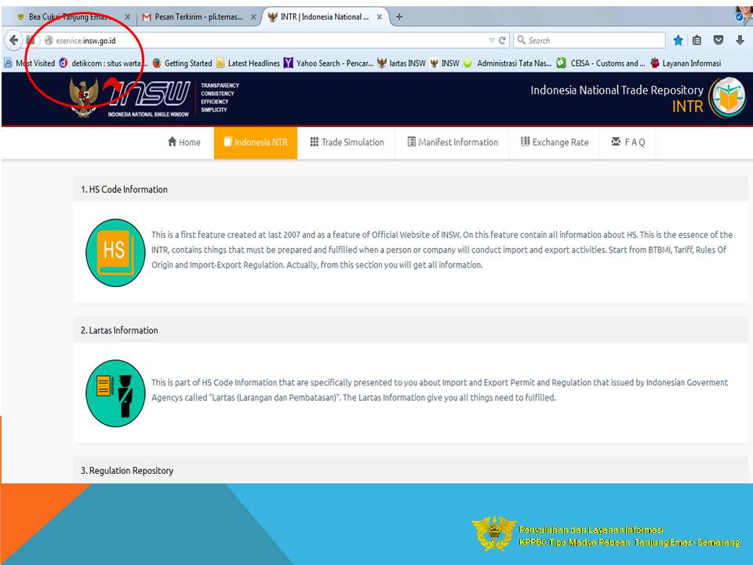Viewport: 753px width, 565px height.
Task: Click the '2. Lartas Information' heading
Action: point(119,330)
